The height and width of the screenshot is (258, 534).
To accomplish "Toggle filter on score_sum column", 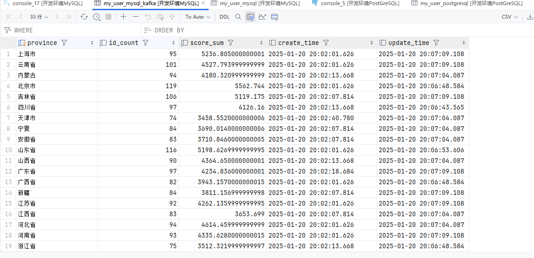I will coord(231,43).
